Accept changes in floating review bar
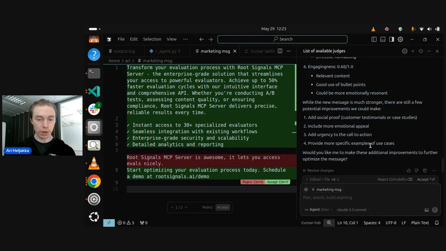 click(223, 207)
